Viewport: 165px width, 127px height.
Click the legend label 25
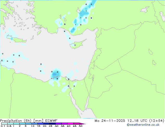tap(50, 126)
